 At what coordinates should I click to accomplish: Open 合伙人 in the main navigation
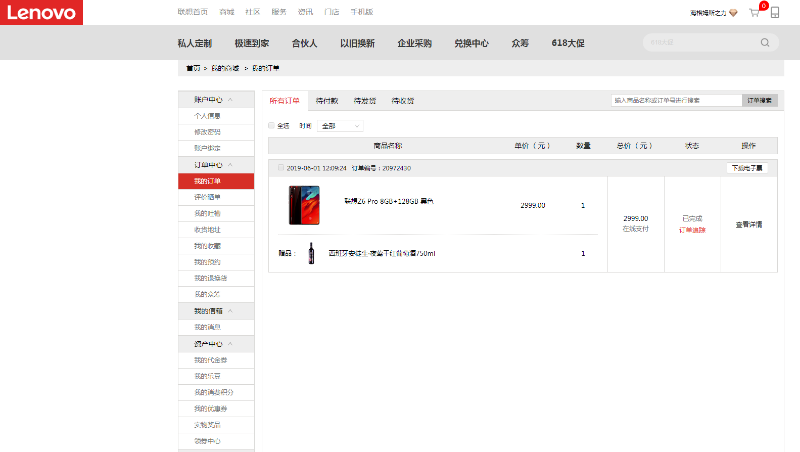coord(305,43)
